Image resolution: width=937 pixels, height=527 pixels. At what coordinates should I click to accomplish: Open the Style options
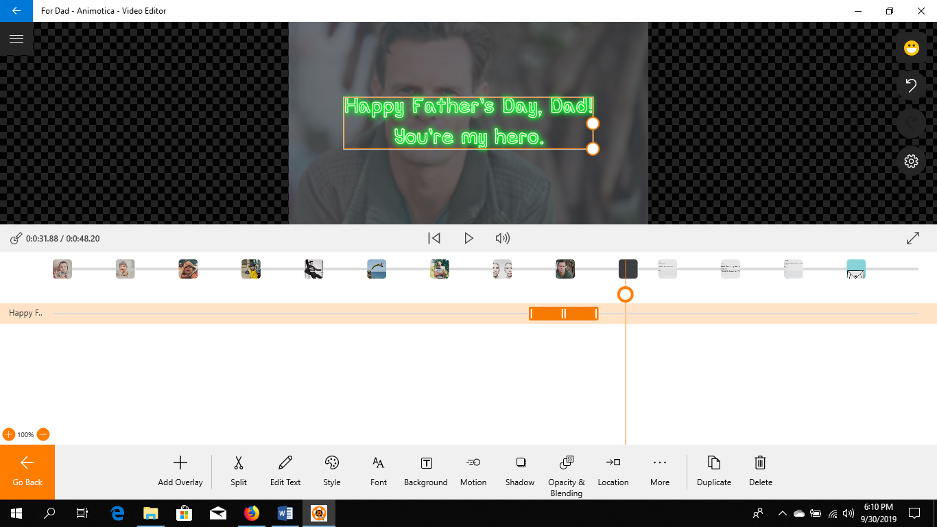point(332,471)
